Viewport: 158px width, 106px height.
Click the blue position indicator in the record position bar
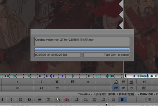pyautogui.click(x=147, y=76)
